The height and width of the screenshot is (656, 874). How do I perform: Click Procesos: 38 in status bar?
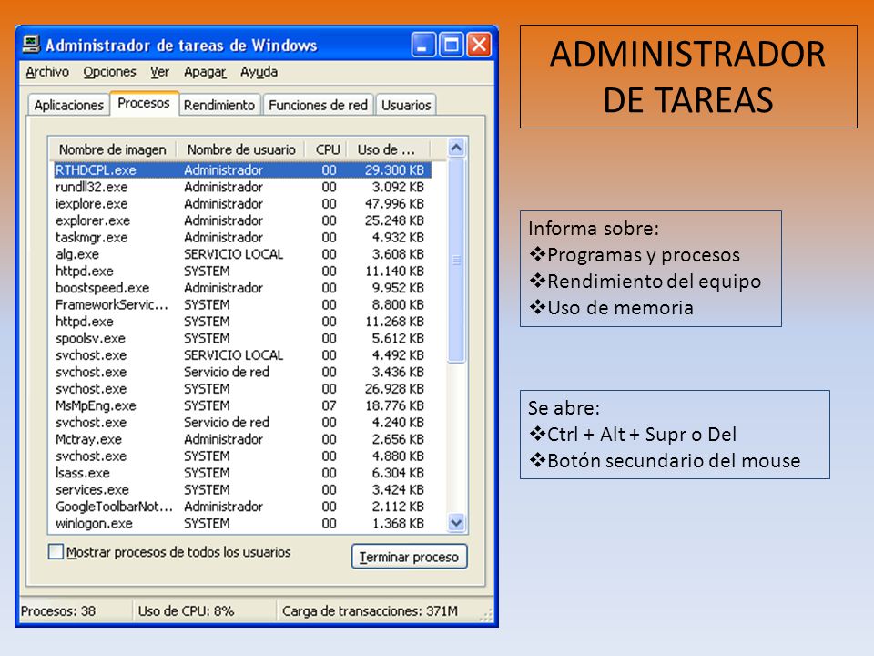click(x=58, y=610)
